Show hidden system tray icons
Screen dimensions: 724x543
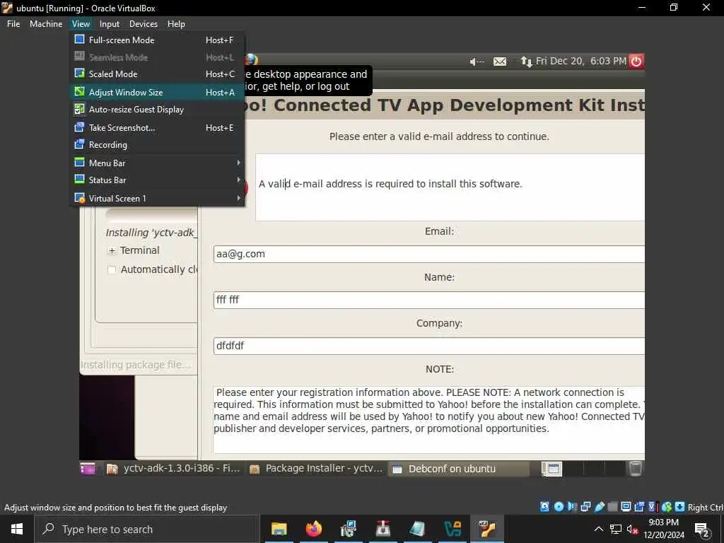point(598,529)
